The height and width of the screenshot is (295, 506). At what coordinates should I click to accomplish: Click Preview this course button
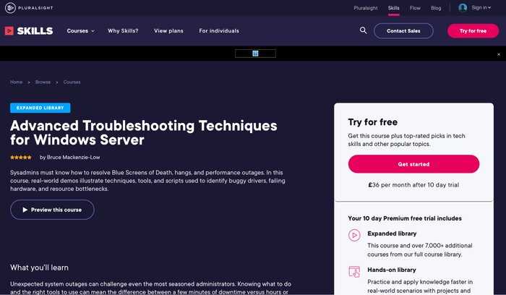tap(52, 210)
